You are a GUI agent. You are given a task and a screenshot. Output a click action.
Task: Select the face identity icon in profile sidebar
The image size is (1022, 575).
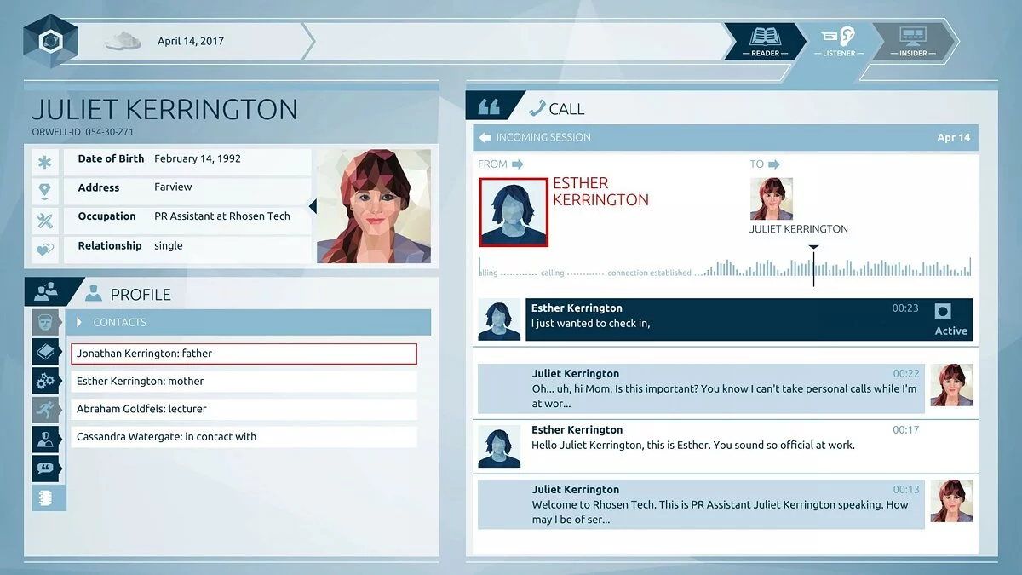[46, 322]
